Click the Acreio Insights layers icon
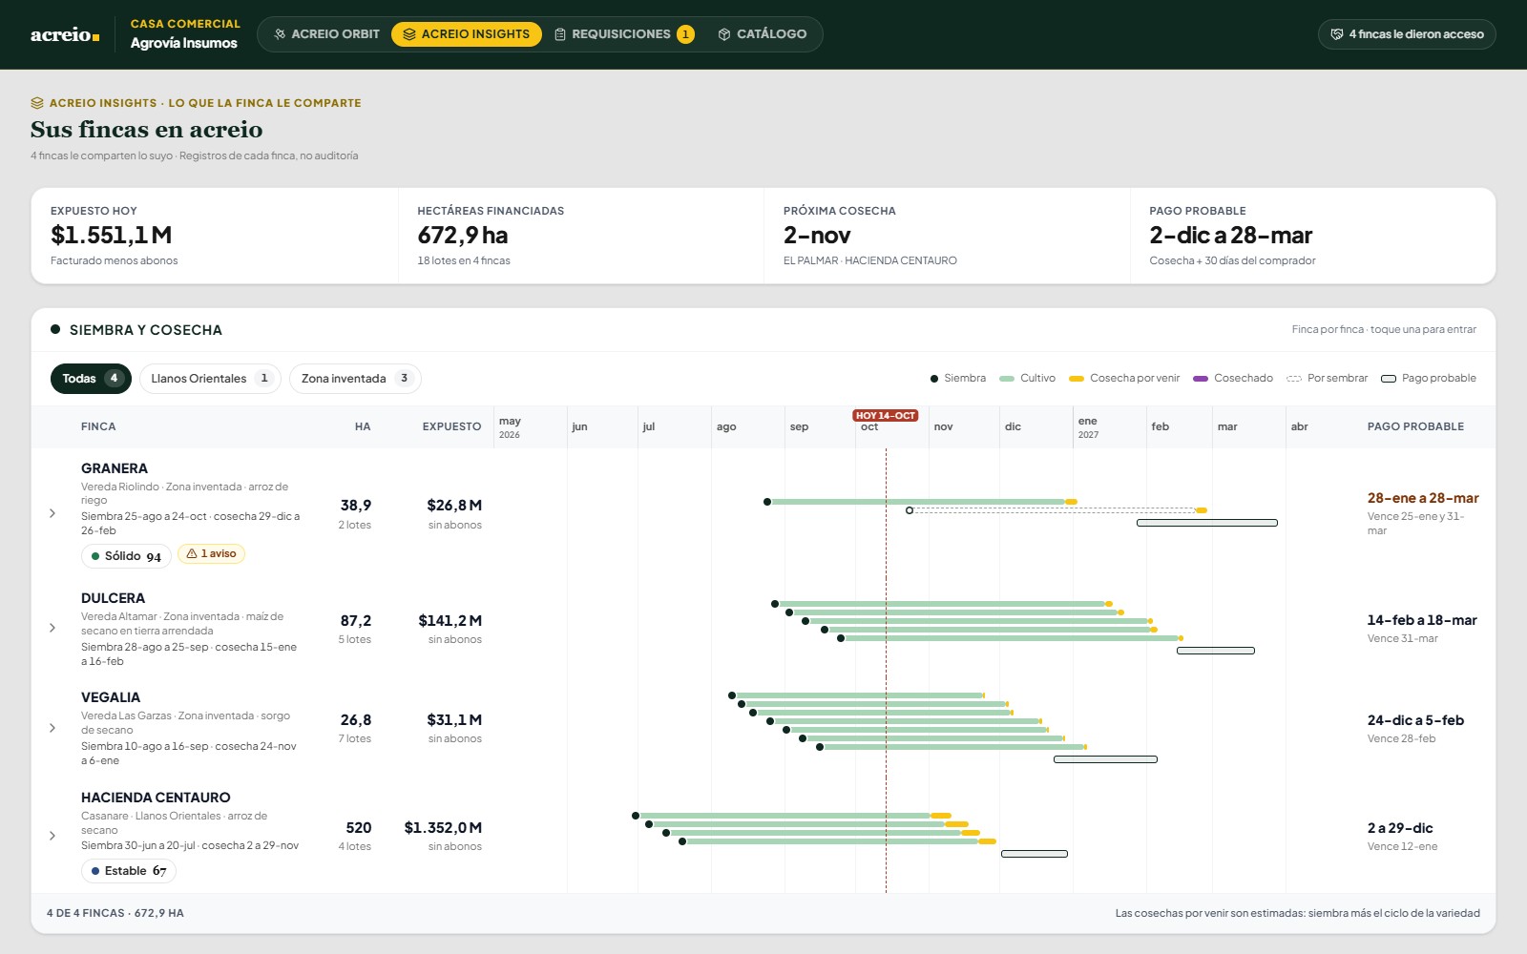This screenshot has height=954, width=1527. [x=409, y=34]
